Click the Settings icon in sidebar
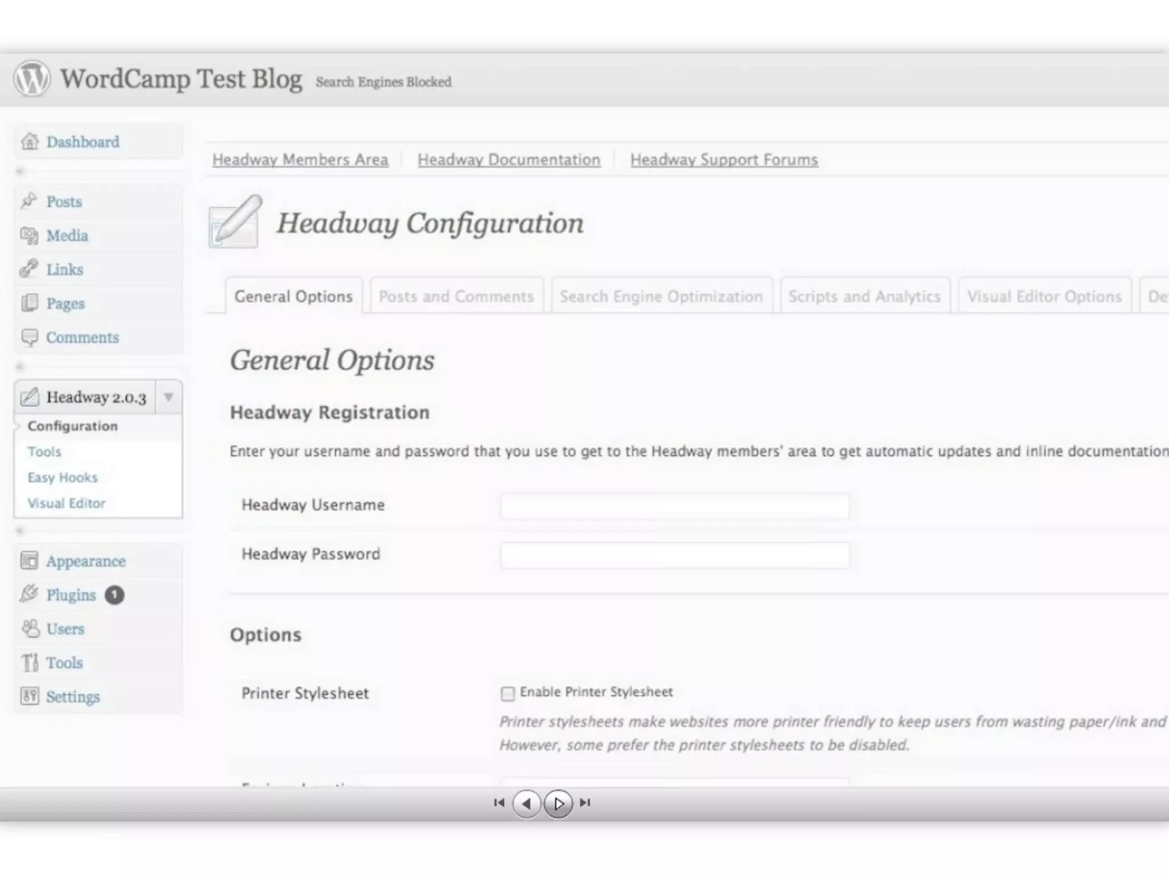The image size is (1169, 877). click(x=30, y=696)
